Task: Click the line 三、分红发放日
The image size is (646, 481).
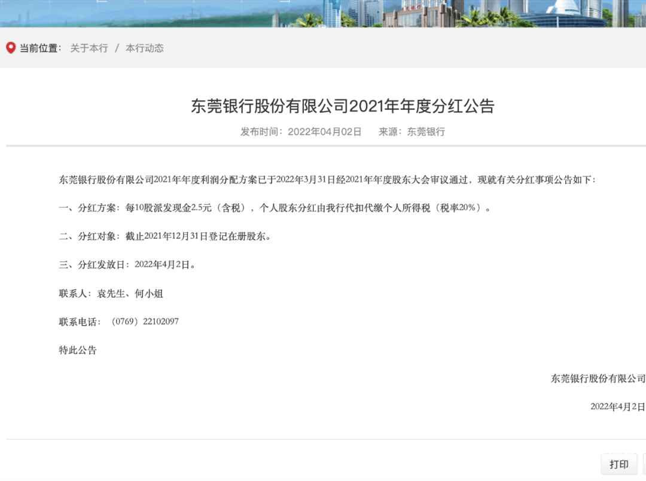Action: 127,265
